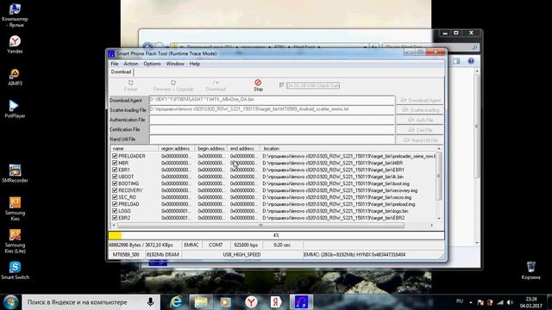Screen dimensions: 552x310
Task: Toggle the MBR checkbox
Action: point(115,163)
